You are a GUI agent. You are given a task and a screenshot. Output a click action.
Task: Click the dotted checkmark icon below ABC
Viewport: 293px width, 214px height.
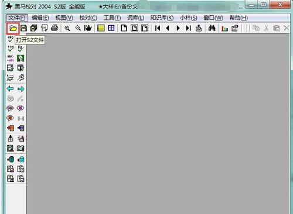click(11, 49)
